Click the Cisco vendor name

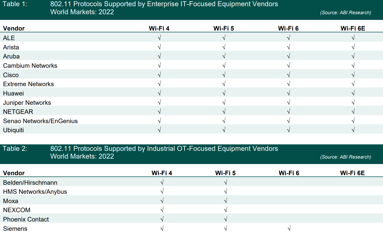click(11, 75)
